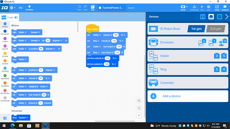Open the code viewer icon in Devices header

(203, 17)
